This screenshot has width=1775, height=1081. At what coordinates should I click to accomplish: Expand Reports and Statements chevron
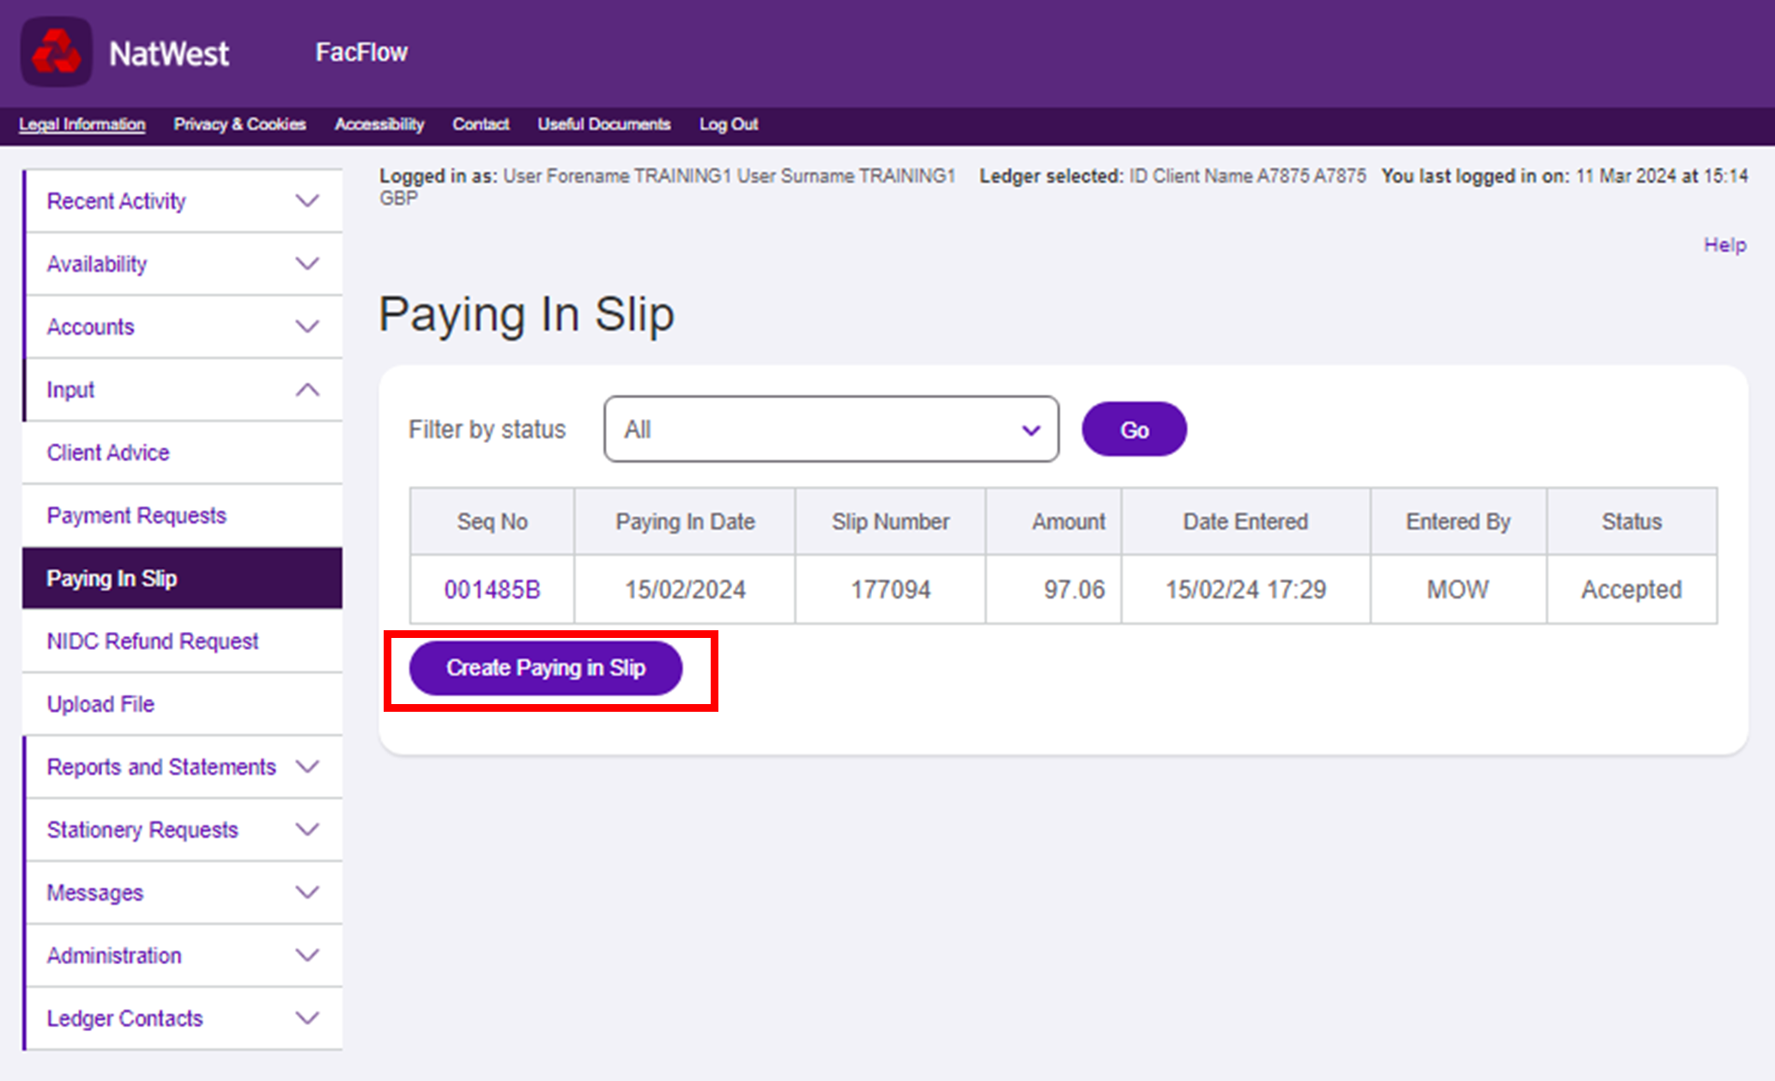coord(307,767)
